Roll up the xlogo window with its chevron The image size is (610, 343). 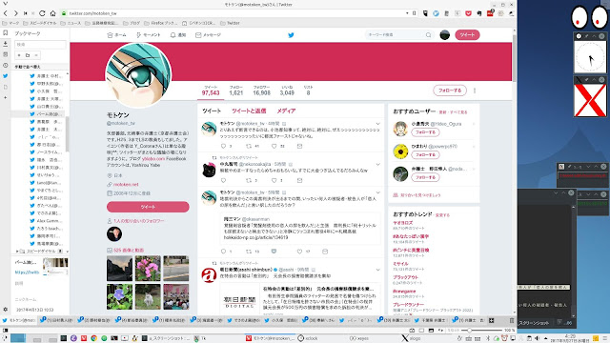coord(594,80)
